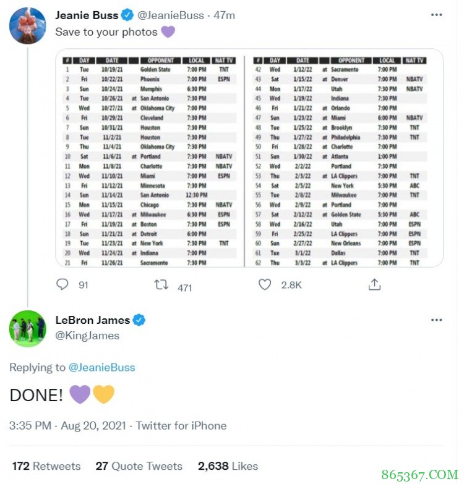This screenshot has width=464, height=484.
Task: Click the Jeanie Buss display name
Action: 87,15
